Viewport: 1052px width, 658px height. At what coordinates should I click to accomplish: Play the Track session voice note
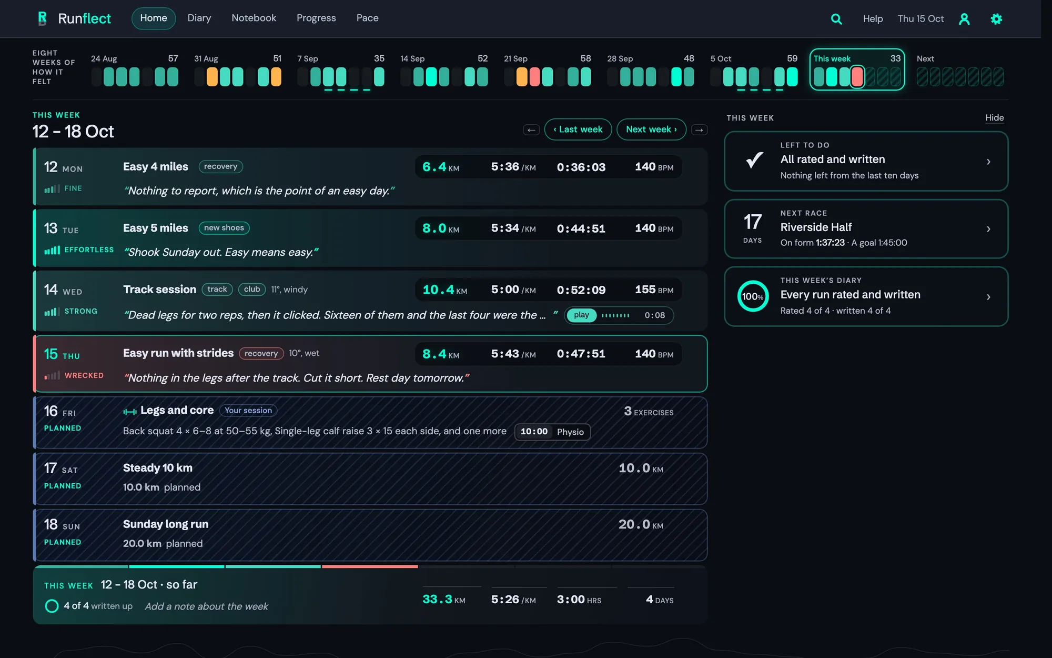coord(581,315)
